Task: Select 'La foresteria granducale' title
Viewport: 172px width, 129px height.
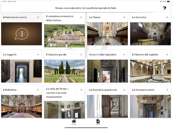Action: pyautogui.click(x=103, y=90)
